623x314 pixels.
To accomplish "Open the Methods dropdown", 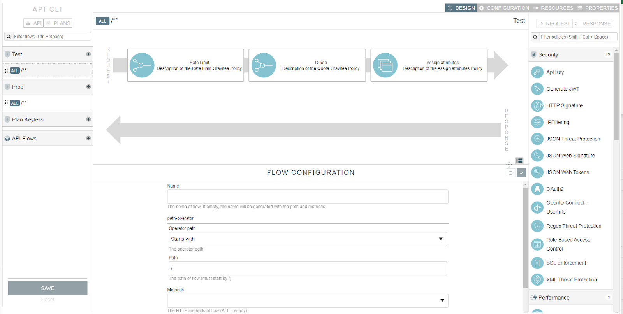I will click(308, 301).
